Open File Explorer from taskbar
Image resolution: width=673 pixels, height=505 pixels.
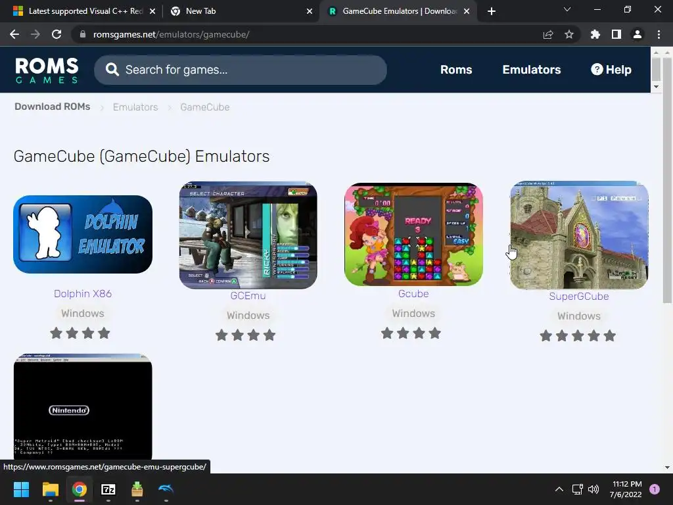point(50,489)
